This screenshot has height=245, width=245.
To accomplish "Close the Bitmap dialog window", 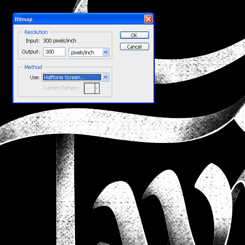I will click(x=148, y=19).
